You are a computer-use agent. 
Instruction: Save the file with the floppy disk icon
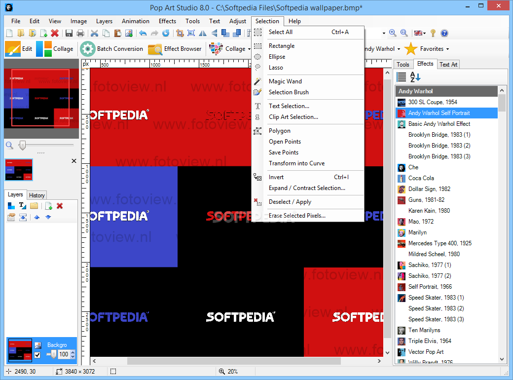pyautogui.click(x=69, y=33)
